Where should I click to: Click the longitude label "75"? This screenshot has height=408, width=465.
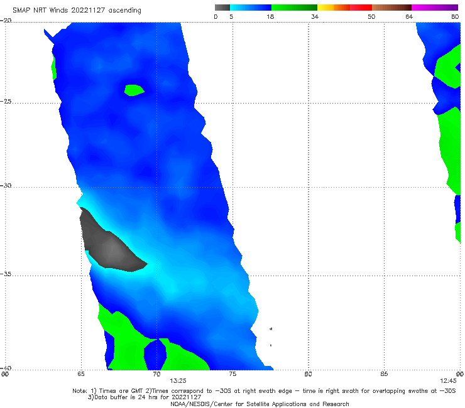(x=232, y=374)
